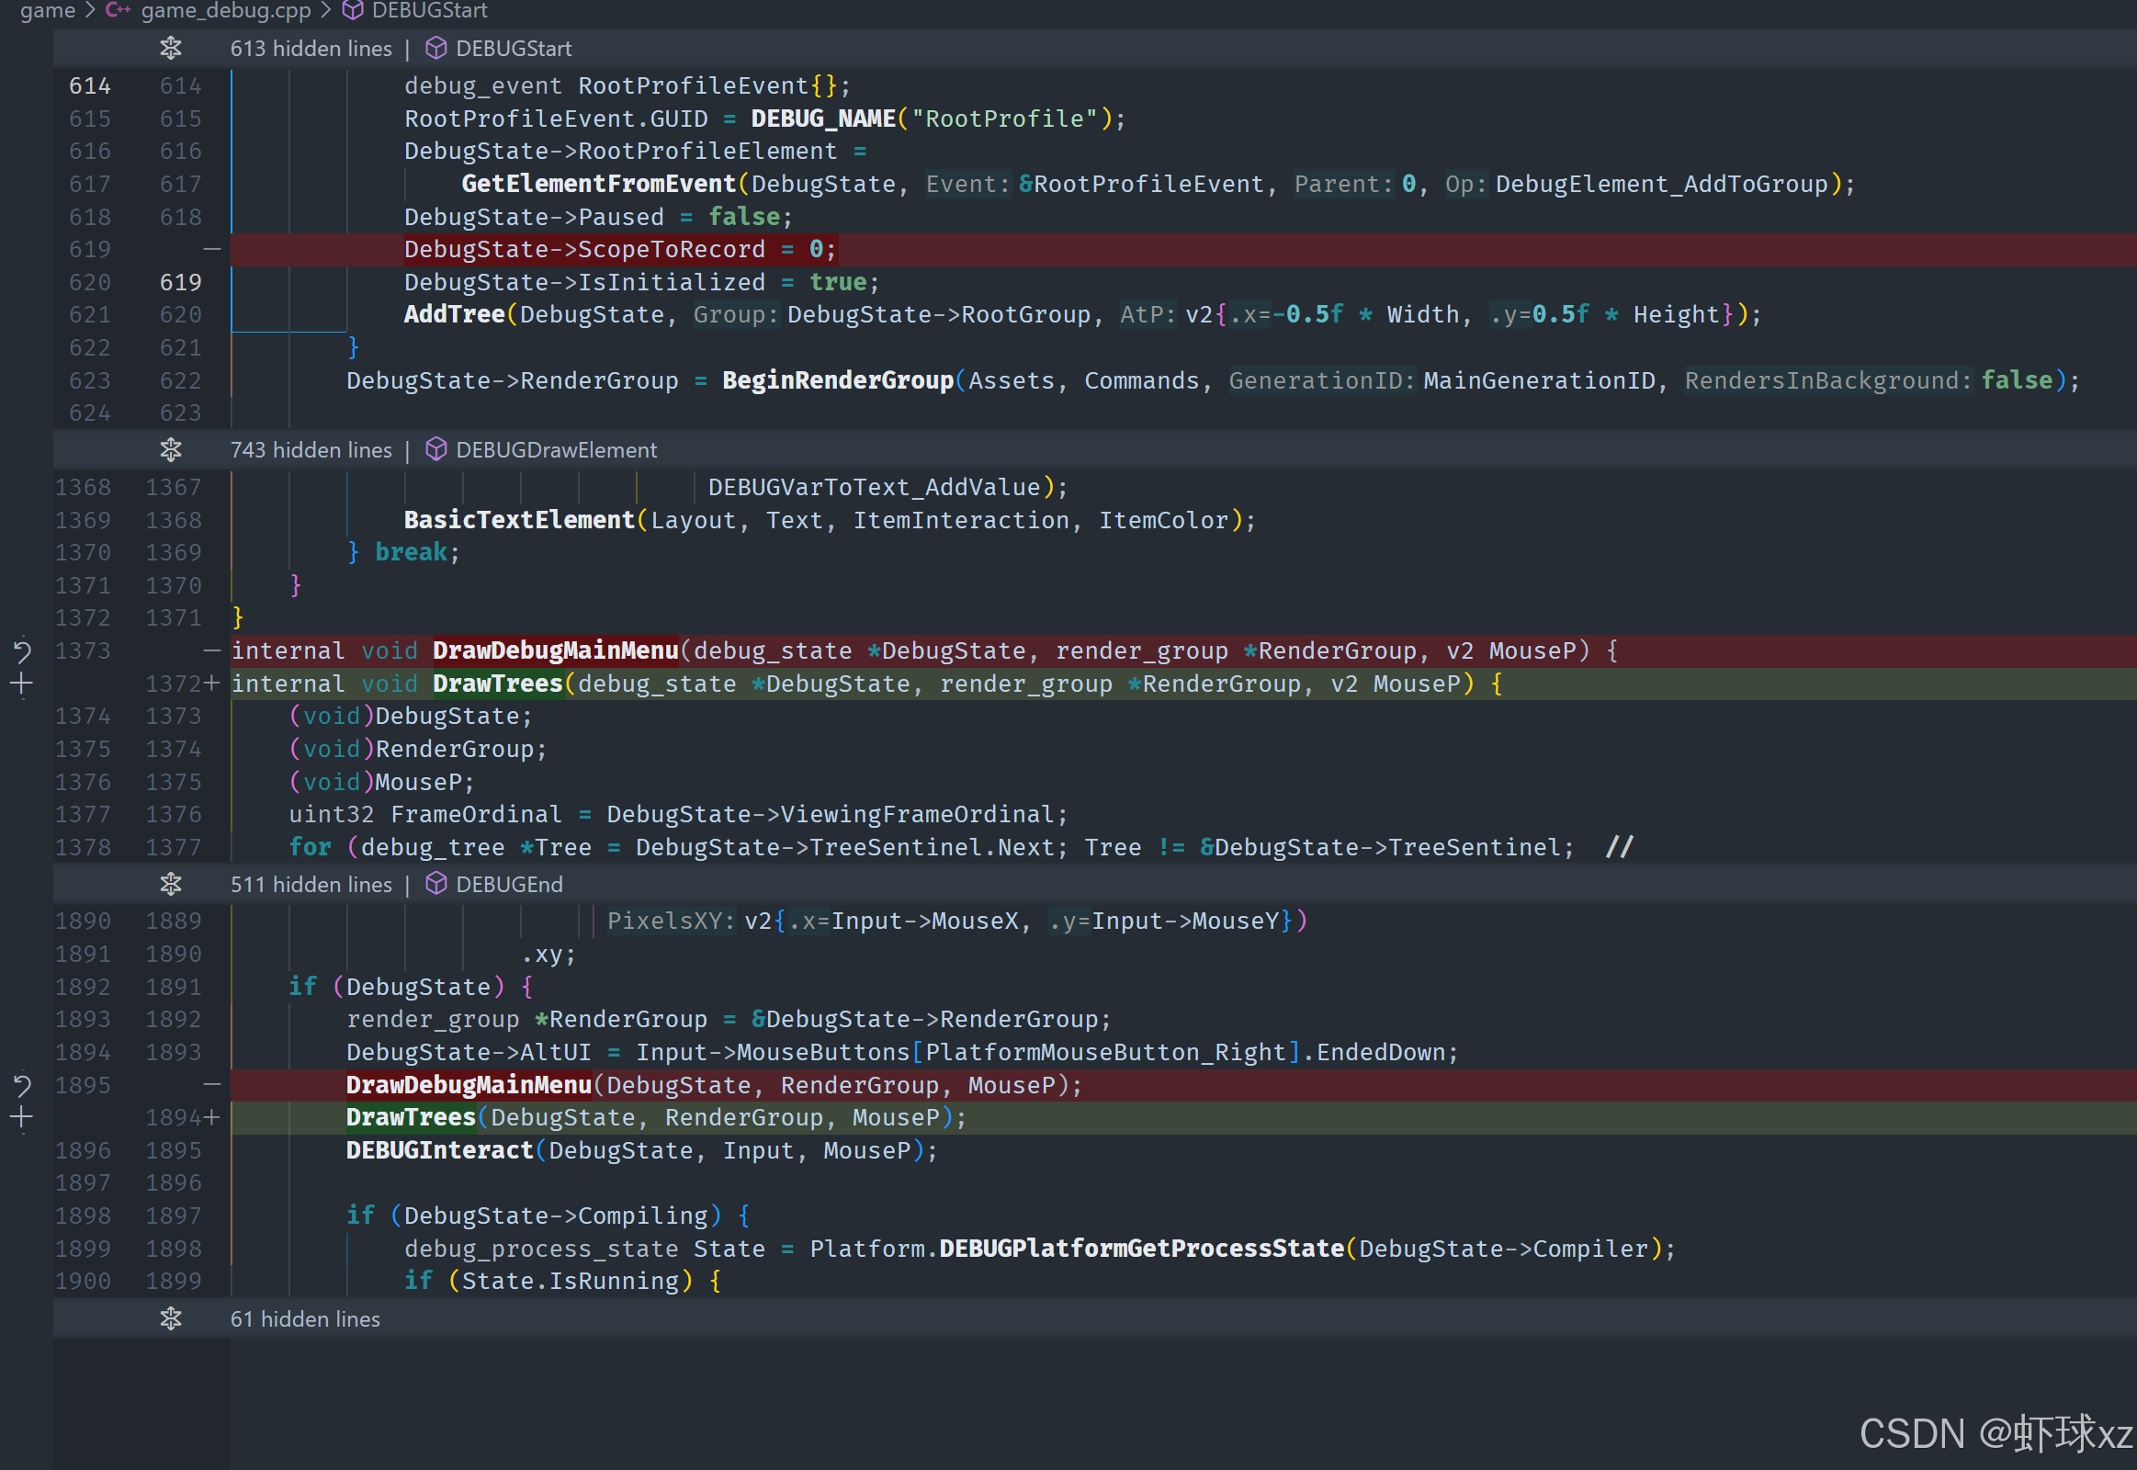Open game_debug.cpp breadcrumb item
2137x1470 pixels.
(226, 10)
